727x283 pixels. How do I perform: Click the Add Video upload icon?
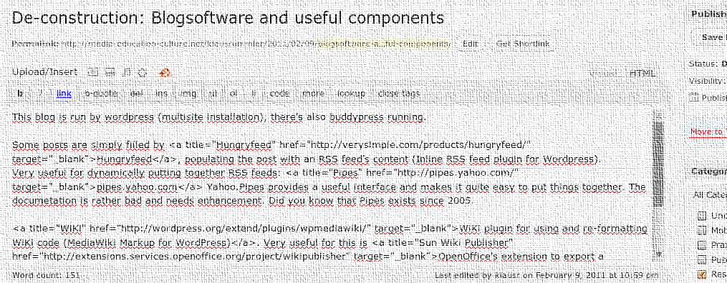click(x=110, y=72)
